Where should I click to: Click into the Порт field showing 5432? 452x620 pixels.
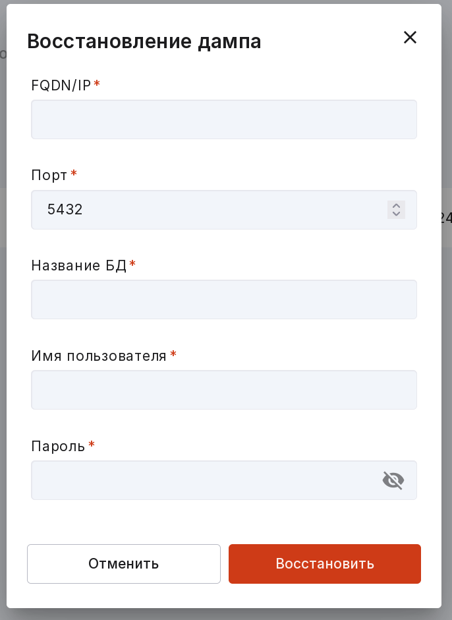(224, 210)
